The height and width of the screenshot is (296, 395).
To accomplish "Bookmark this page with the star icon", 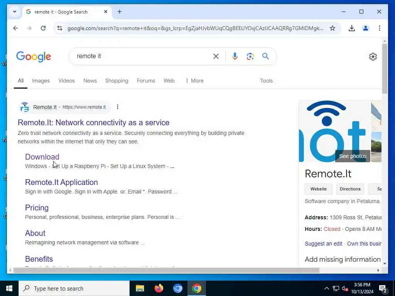I will coord(333,28).
